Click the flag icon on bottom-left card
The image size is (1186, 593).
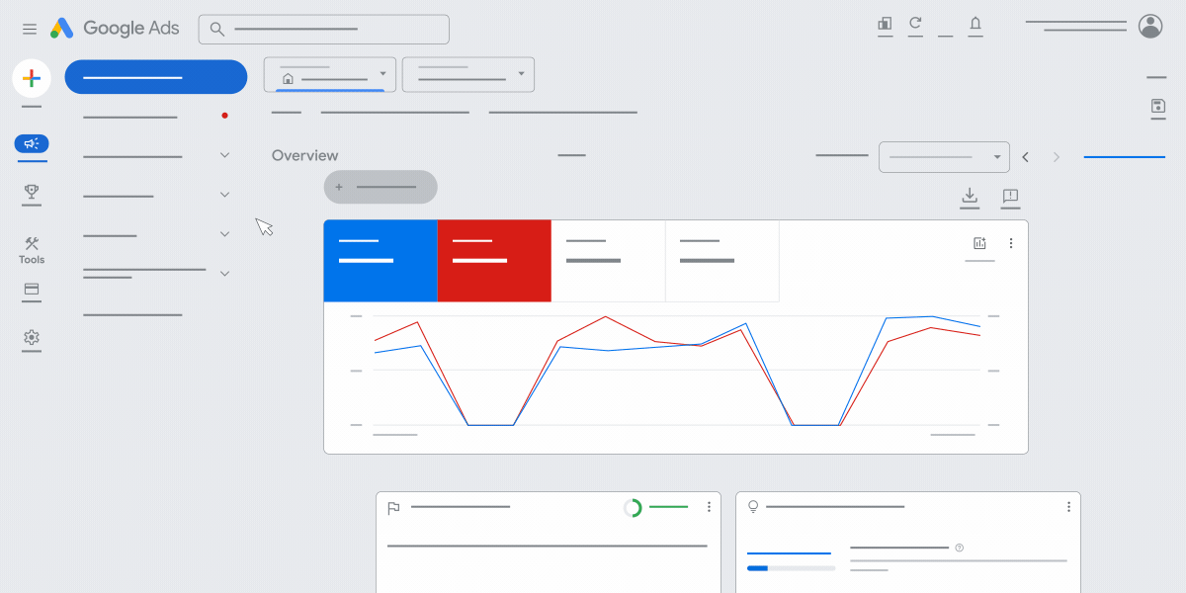393,508
